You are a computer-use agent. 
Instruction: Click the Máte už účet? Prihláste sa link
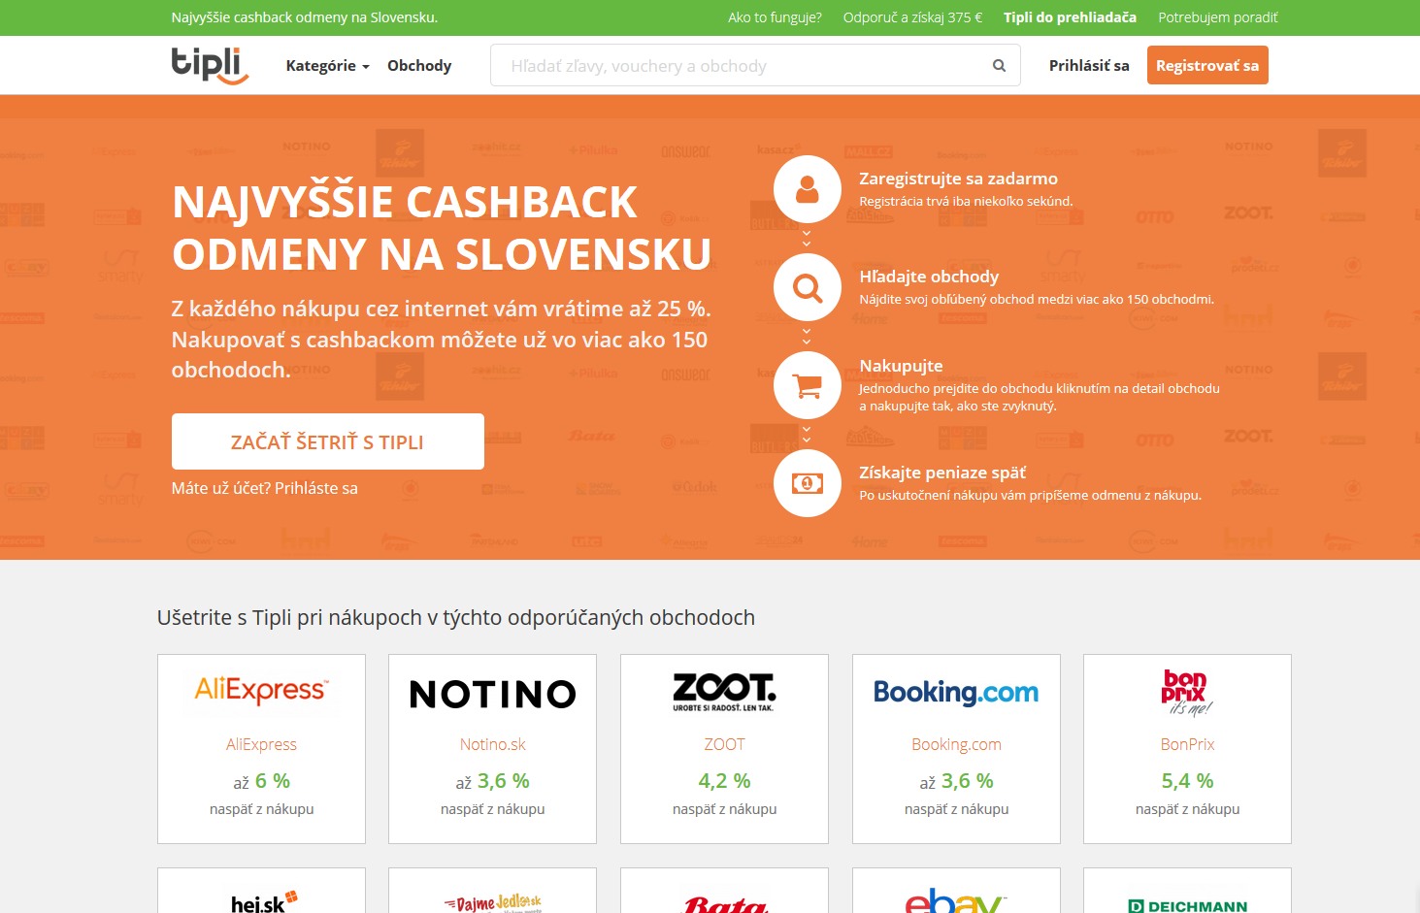point(265,488)
